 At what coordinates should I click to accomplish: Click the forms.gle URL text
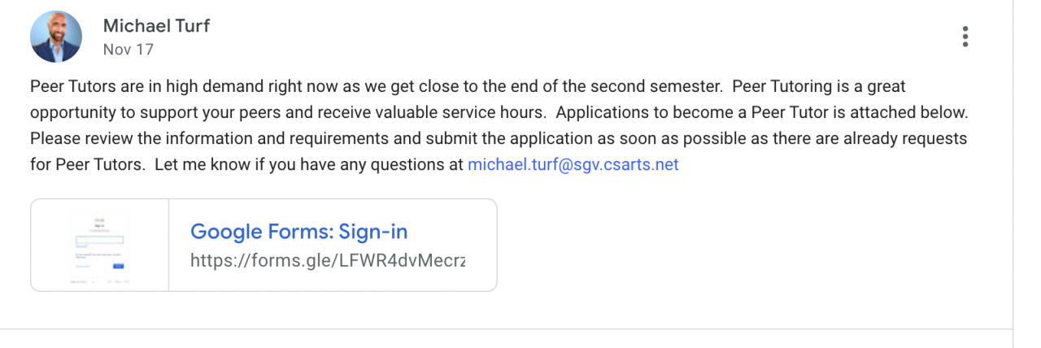click(x=327, y=260)
